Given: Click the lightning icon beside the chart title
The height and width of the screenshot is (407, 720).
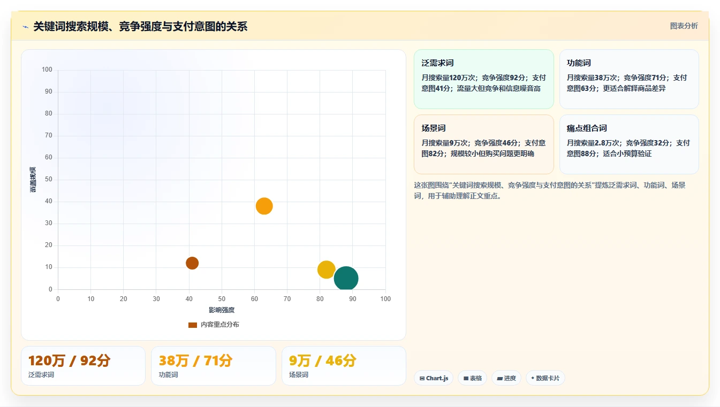Looking at the screenshot, I should 25,27.
